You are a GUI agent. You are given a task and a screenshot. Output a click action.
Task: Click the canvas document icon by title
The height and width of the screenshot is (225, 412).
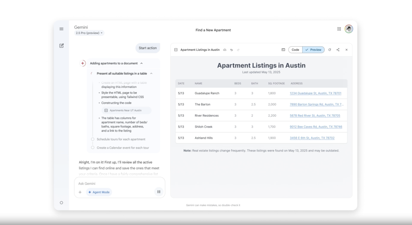coord(176,50)
